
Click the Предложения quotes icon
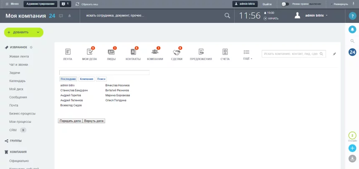(x=201, y=52)
